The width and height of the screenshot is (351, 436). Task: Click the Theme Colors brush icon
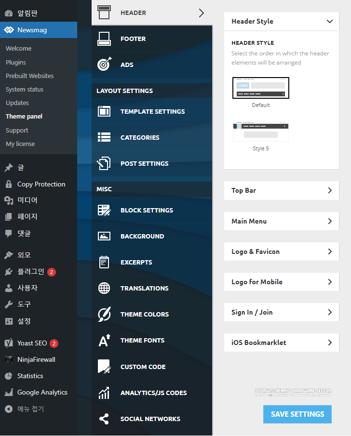(x=104, y=314)
